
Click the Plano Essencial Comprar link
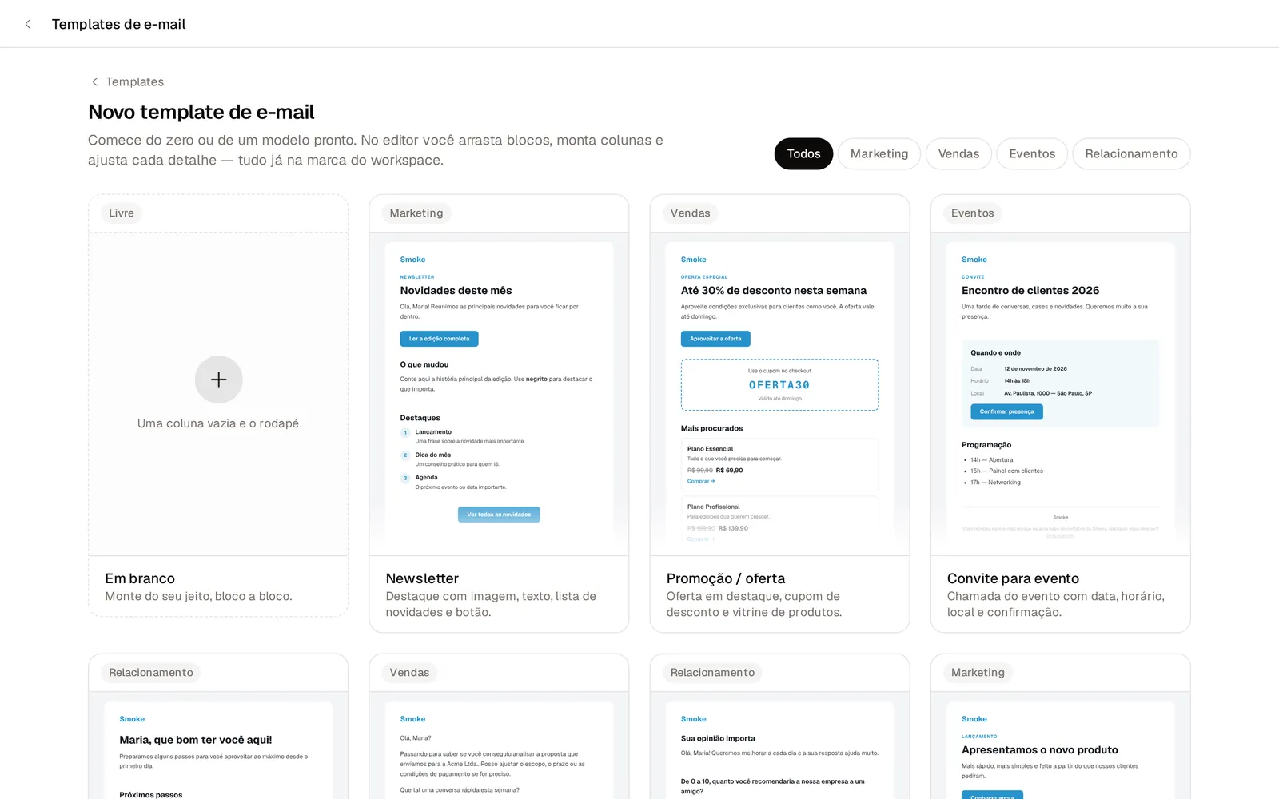pyautogui.click(x=701, y=481)
